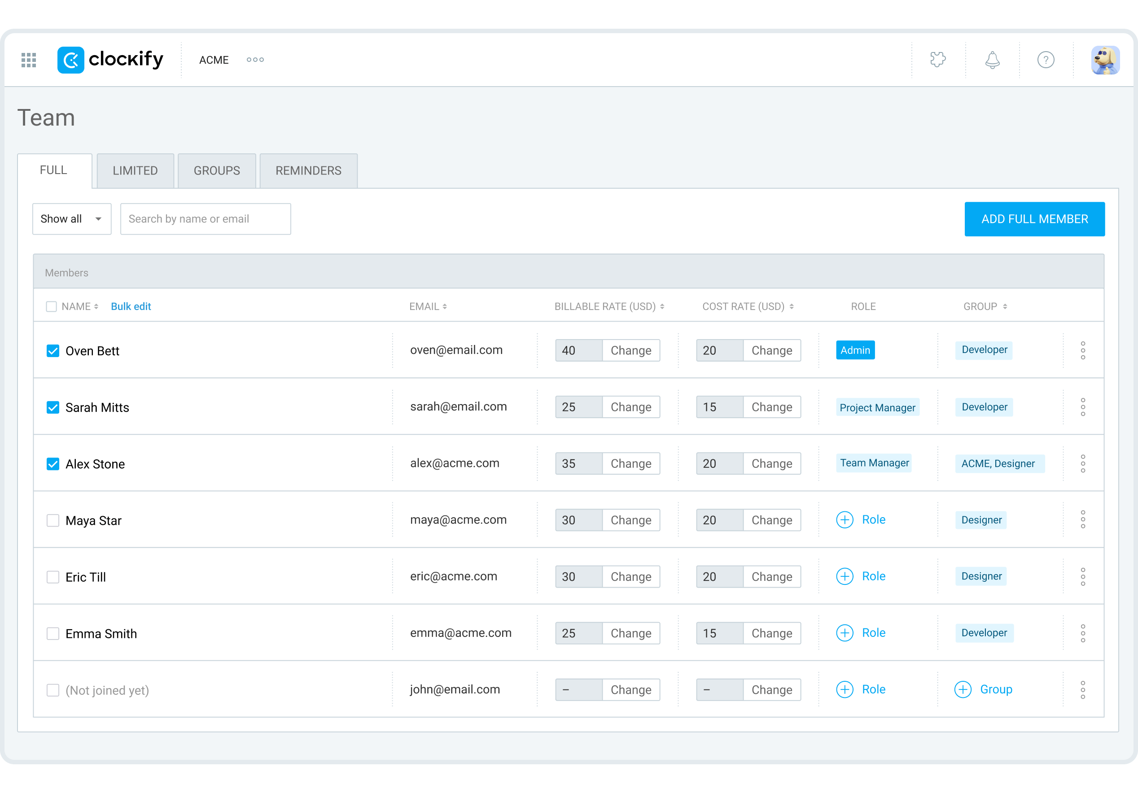The width and height of the screenshot is (1138, 793).
Task: Click the Clockify logo
Action: coord(110,60)
